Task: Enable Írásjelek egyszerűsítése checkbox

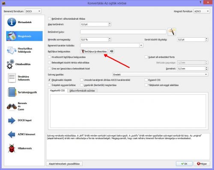Action: (x=49, y=85)
